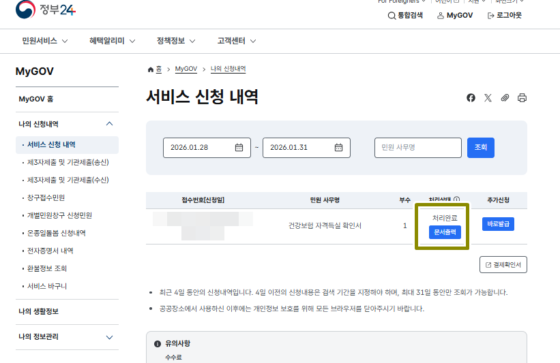Click the 민원 사무명 column header
This screenshot has height=363, width=560.
tap(325, 200)
